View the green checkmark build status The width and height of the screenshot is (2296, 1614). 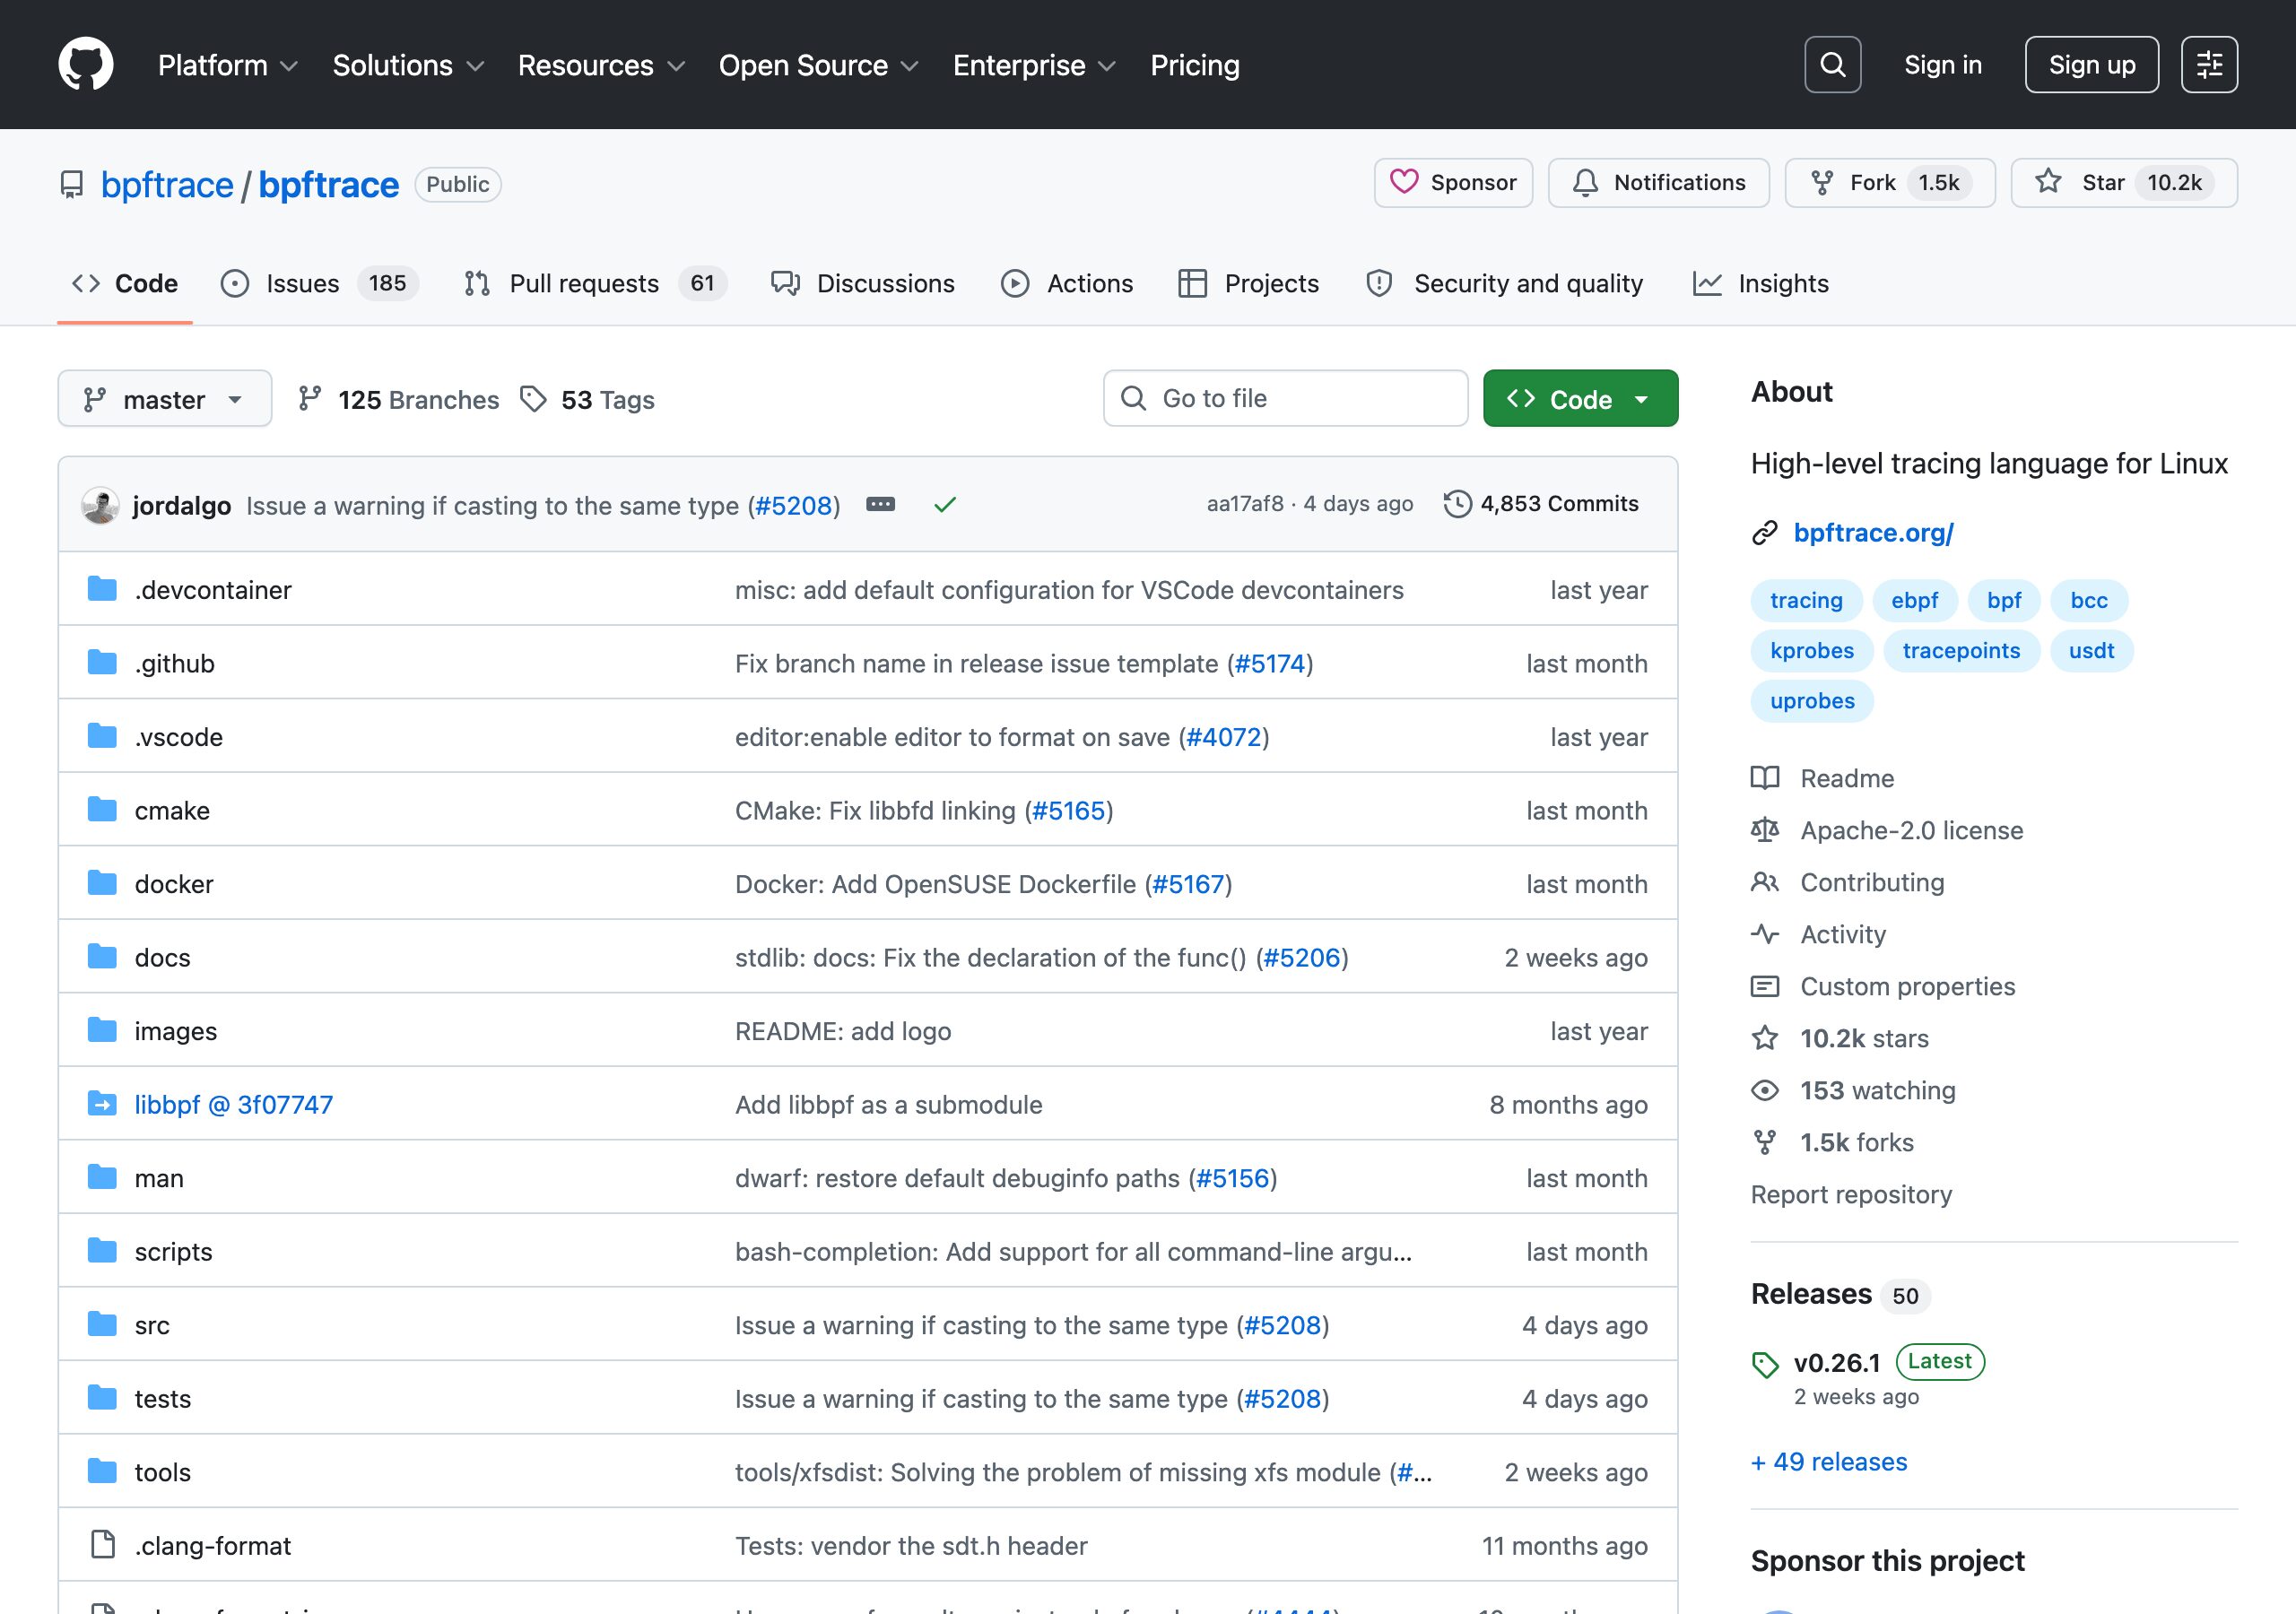pos(945,505)
